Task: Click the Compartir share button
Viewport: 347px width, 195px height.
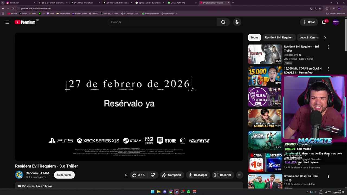Action: click(x=172, y=175)
